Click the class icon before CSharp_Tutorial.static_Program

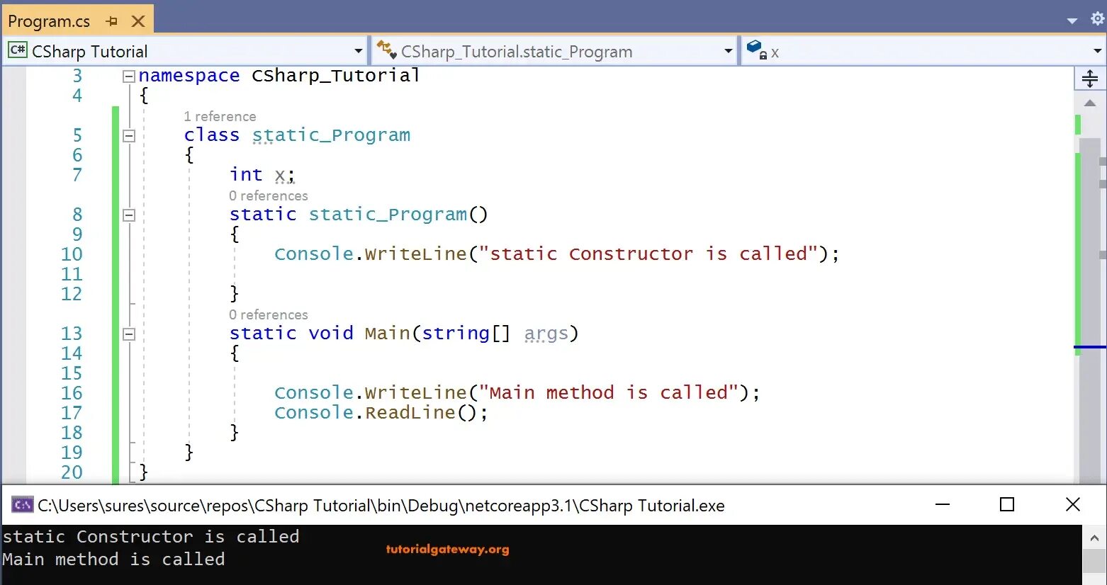click(x=387, y=50)
